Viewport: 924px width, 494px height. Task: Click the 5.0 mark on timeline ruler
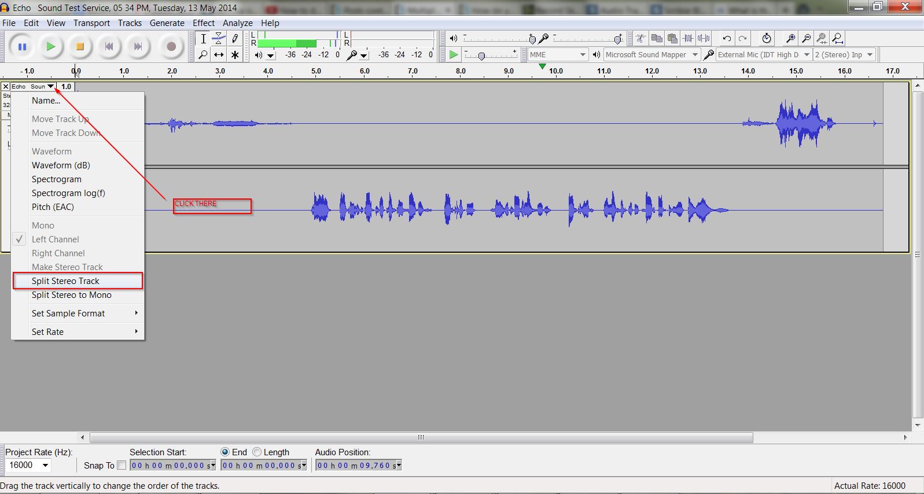pyautogui.click(x=316, y=71)
